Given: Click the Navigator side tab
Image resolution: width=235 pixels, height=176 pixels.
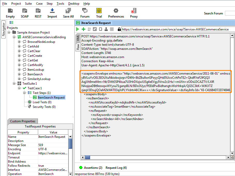Looking at the screenshot, I should pos(3,29).
